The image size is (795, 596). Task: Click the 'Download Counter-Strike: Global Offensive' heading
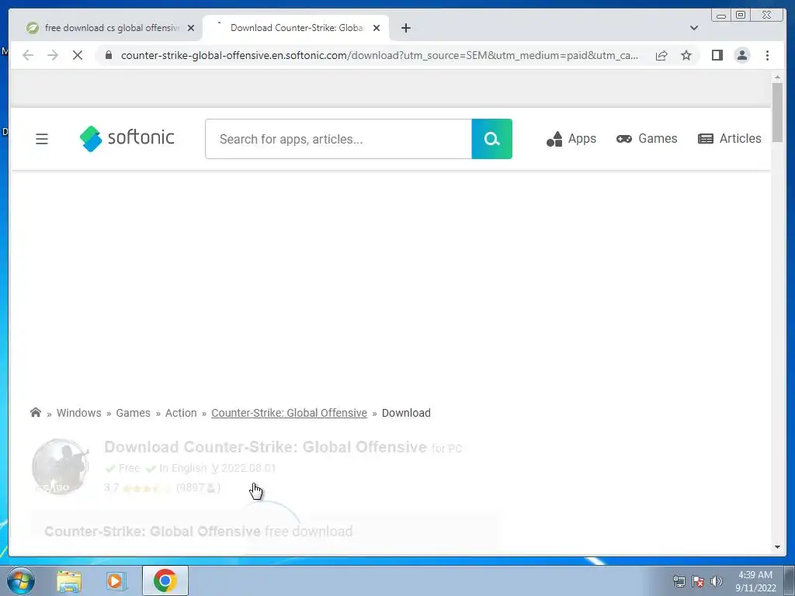pyautogui.click(x=266, y=447)
